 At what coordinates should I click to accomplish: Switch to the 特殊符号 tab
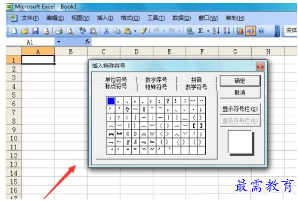156,87
